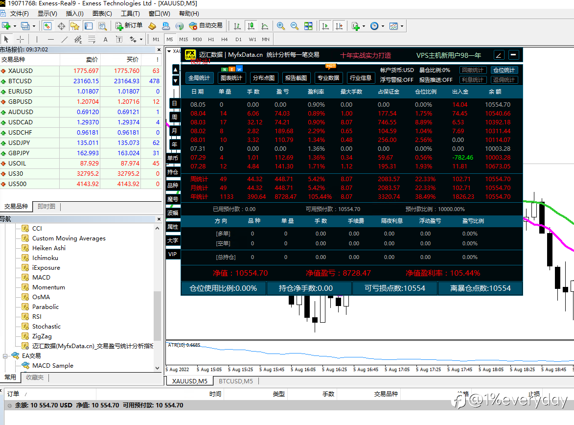574x425 pixels.
Task: Switch to the 收藏夹 navigator tab
Action: coord(35,378)
